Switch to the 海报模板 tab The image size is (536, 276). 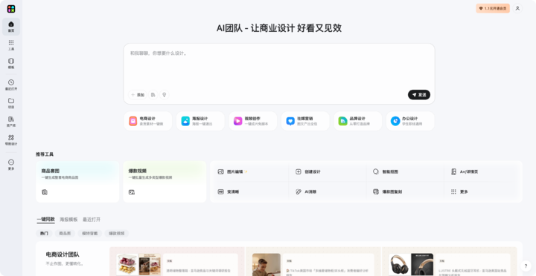pyautogui.click(x=68, y=220)
